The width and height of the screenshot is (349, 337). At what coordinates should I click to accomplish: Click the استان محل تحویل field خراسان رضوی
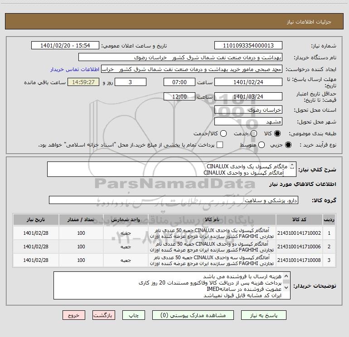tap(248, 109)
